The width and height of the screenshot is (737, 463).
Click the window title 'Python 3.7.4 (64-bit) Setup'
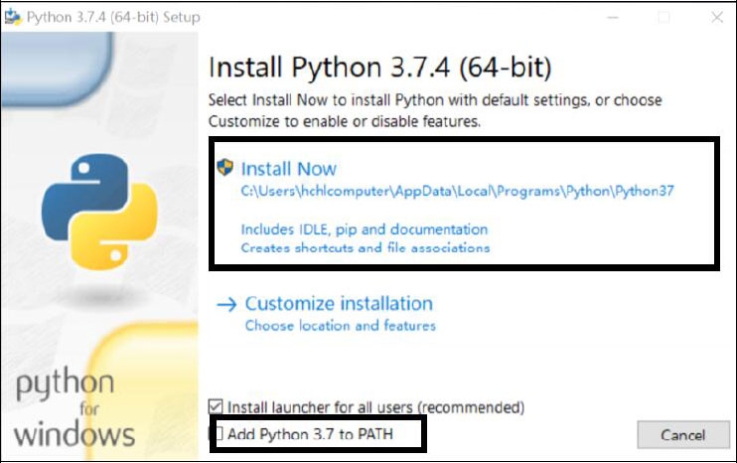pyautogui.click(x=112, y=17)
